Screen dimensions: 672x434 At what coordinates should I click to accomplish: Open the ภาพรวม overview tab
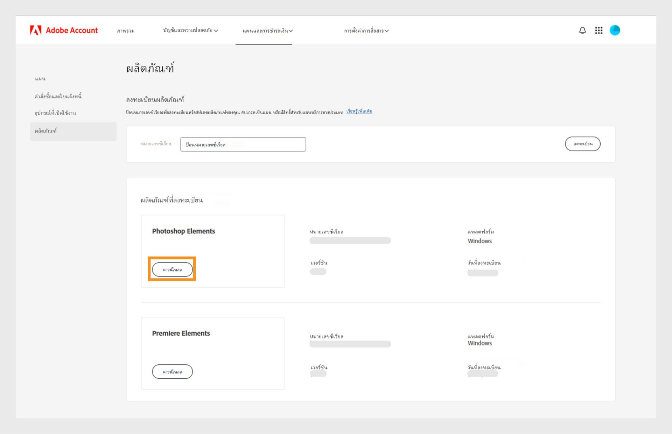point(126,31)
